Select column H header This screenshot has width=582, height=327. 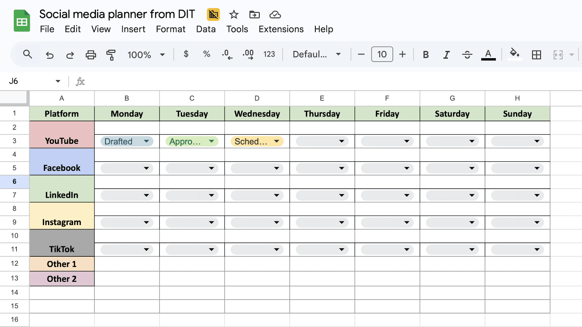pyautogui.click(x=517, y=98)
